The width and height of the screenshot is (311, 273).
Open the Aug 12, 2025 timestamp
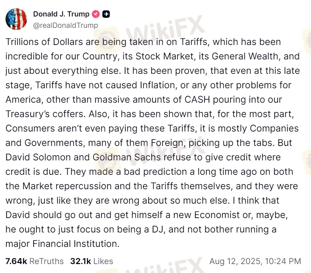click(255, 261)
